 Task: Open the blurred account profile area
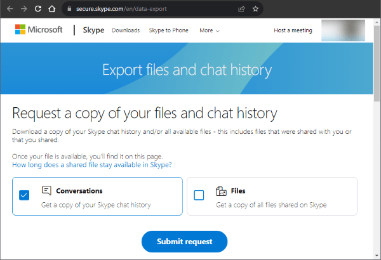343,30
